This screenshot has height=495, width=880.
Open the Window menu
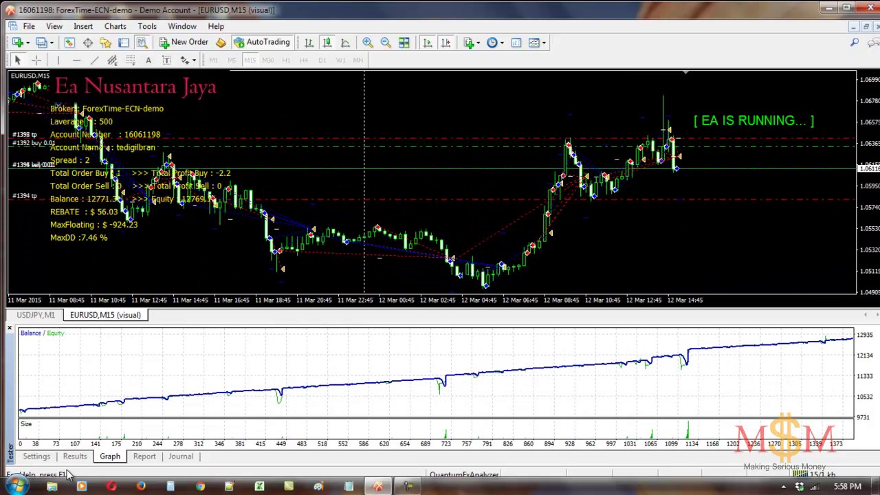(x=182, y=26)
